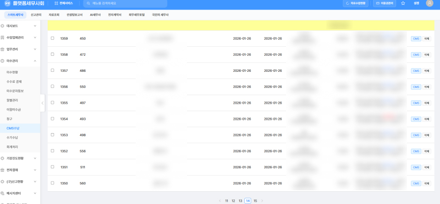The image size is (440, 204).
Task: Click the 업무관리 sidebar icon
Action: pyautogui.click(x=3, y=49)
